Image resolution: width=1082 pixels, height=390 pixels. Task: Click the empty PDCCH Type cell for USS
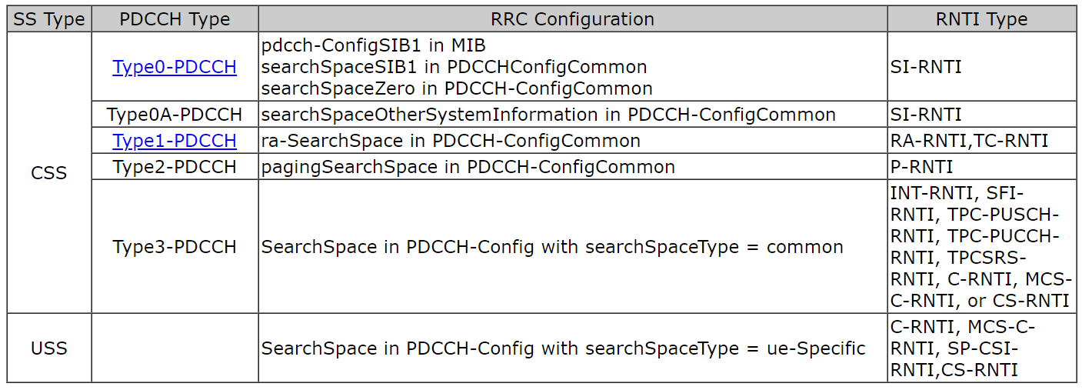175,348
